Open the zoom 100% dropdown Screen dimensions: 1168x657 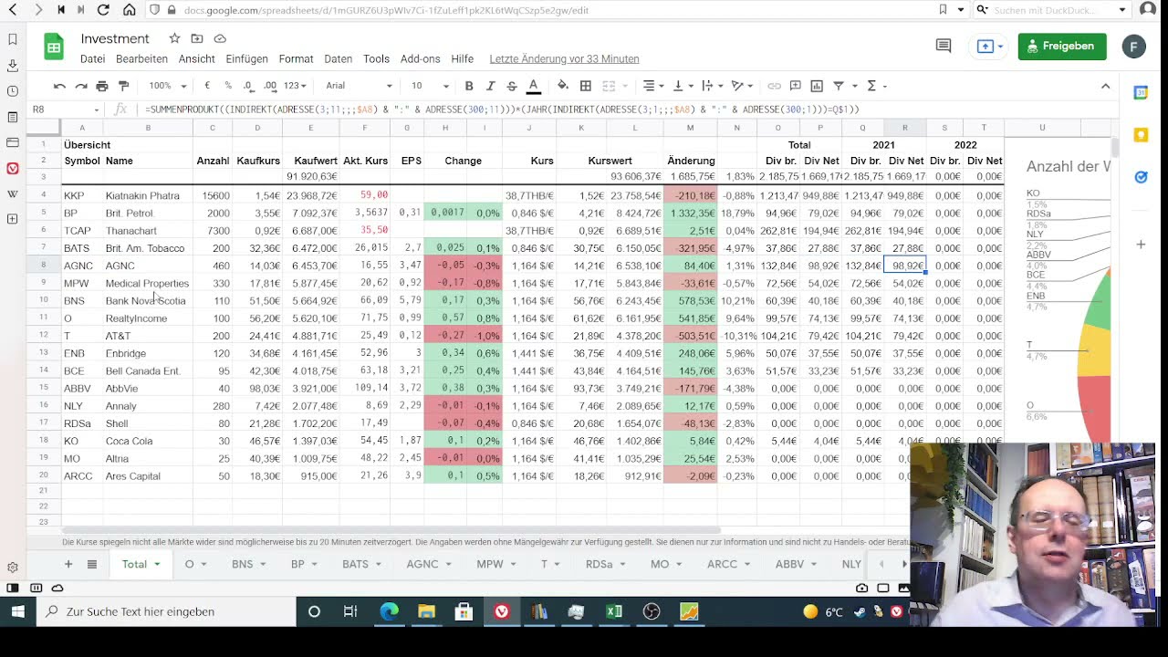coord(168,86)
